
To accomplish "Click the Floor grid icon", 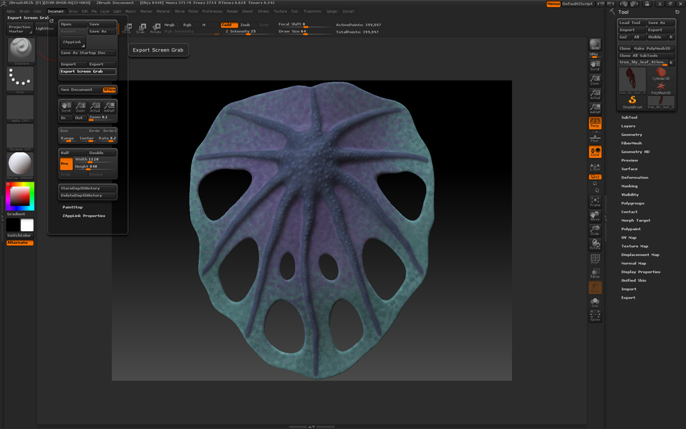I will click(595, 137).
